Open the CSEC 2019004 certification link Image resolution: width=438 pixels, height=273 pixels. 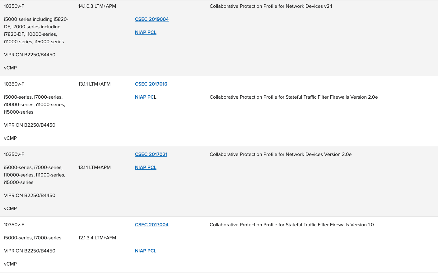pyautogui.click(x=151, y=19)
